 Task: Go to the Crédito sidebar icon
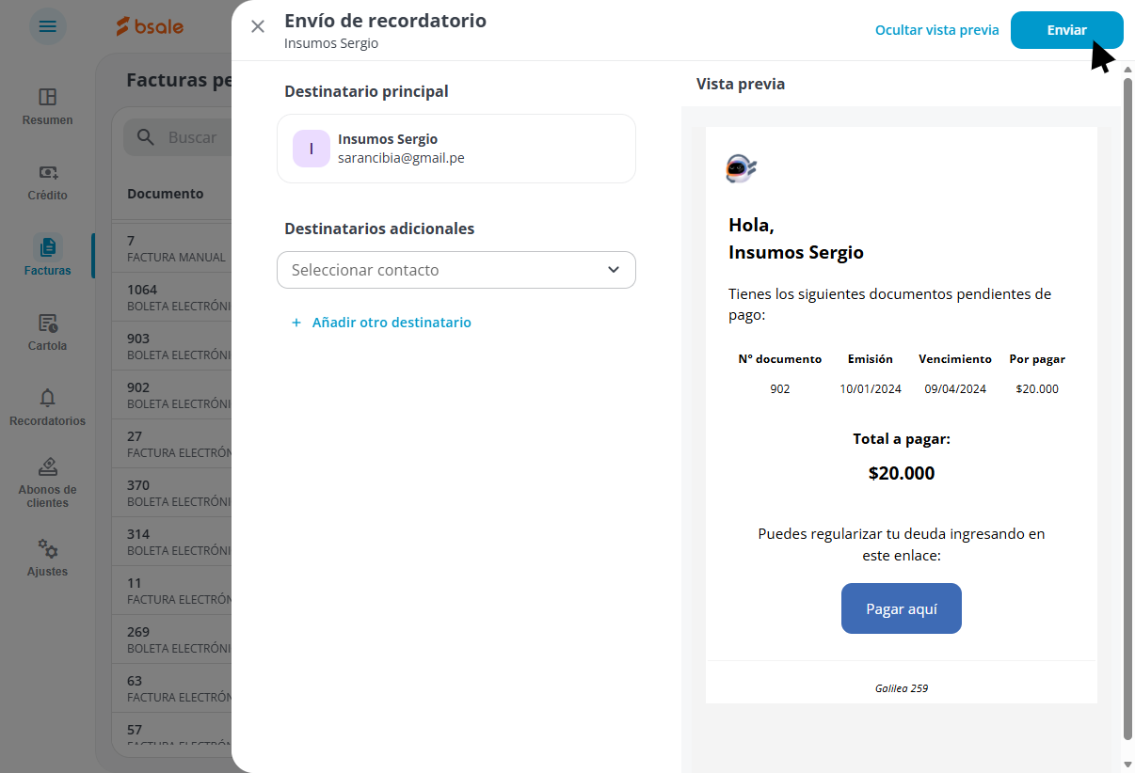pos(47,172)
